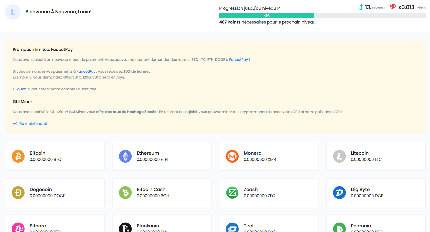
Task: Open the user avatar with letter L
Action: pos(13,12)
